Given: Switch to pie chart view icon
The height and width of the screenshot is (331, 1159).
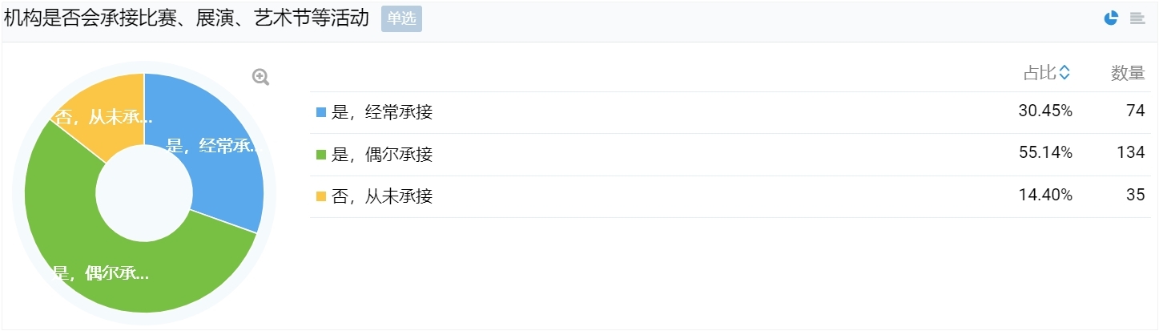Looking at the screenshot, I should pyautogui.click(x=1111, y=18).
